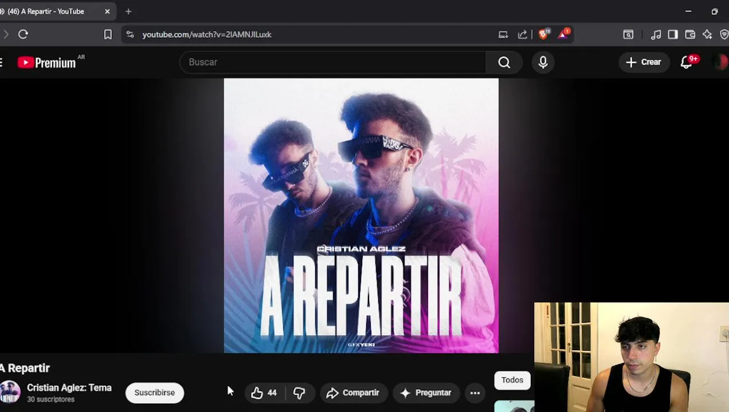The height and width of the screenshot is (412, 729).
Task: Click the Compartir share button
Action: click(x=353, y=393)
